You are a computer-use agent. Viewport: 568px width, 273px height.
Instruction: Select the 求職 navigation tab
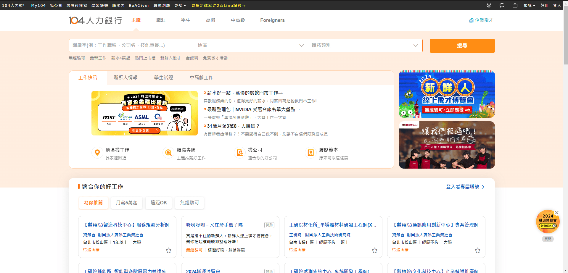[136, 20]
